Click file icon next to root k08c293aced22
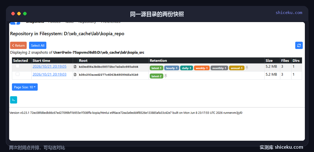 pyautogui.click(x=75, y=75)
